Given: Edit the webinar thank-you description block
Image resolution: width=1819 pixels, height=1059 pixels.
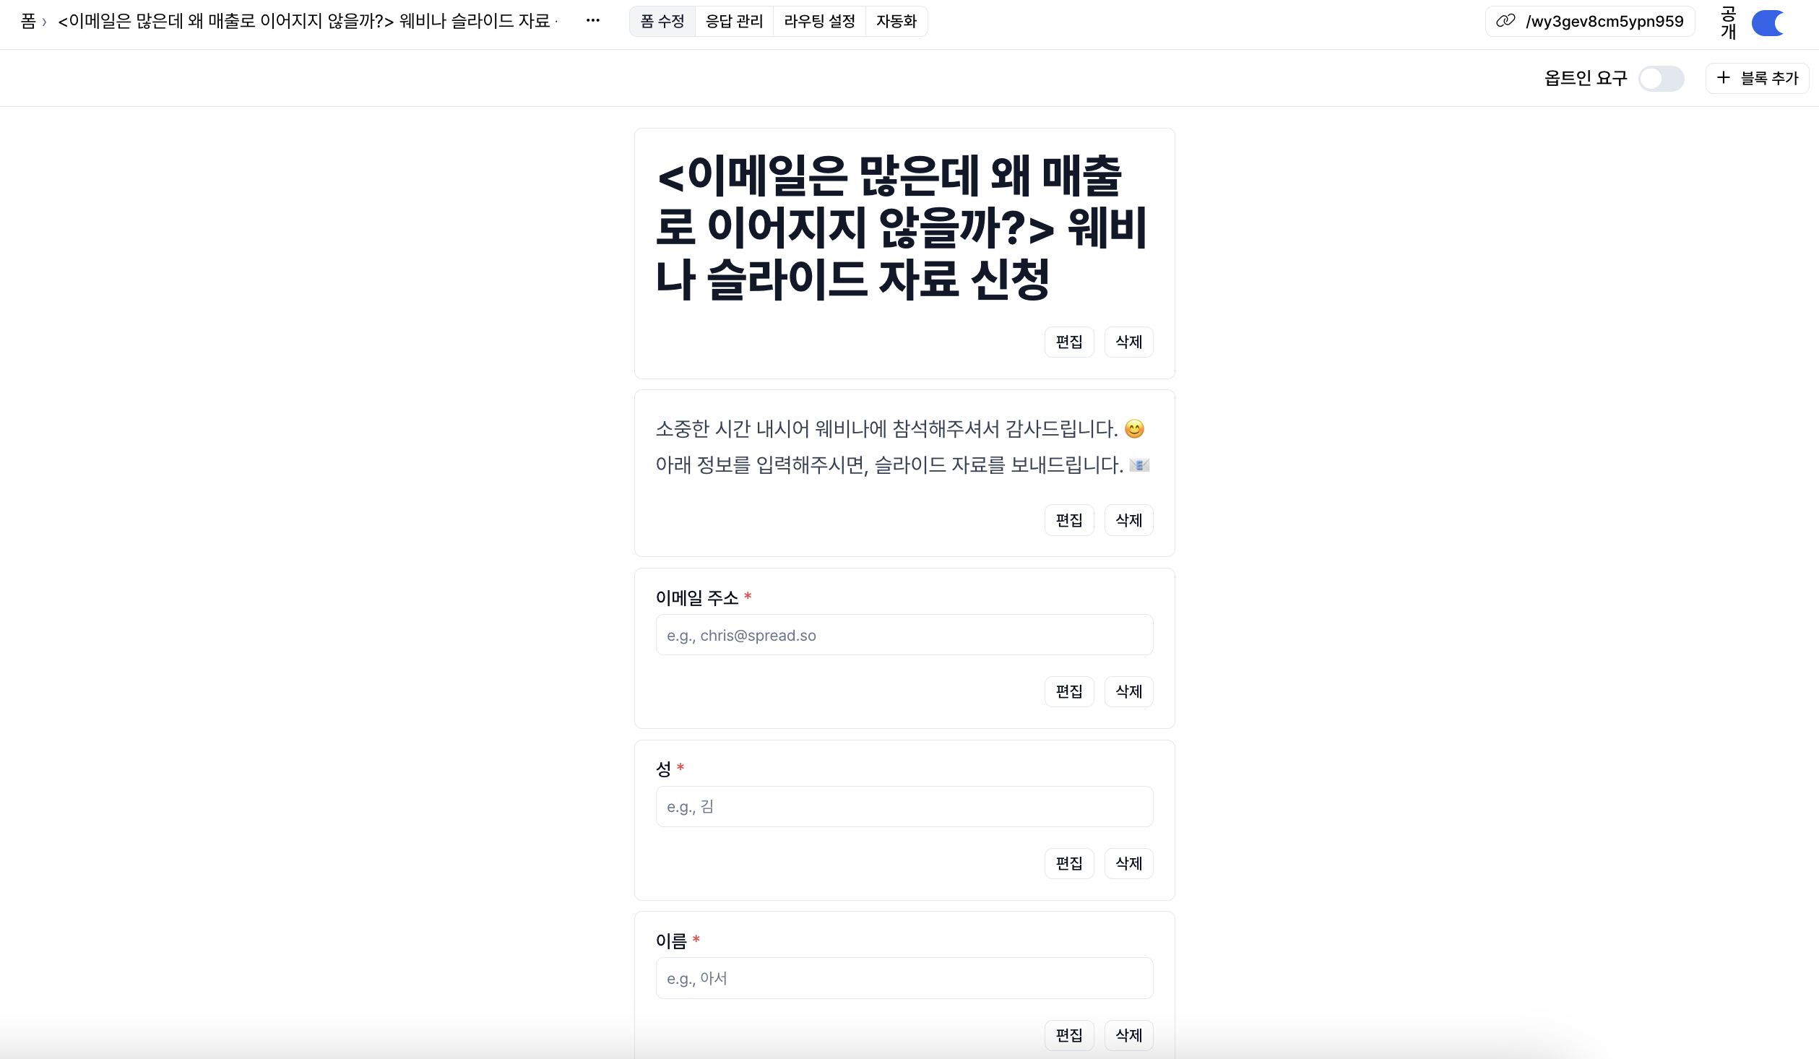Looking at the screenshot, I should [x=1069, y=520].
